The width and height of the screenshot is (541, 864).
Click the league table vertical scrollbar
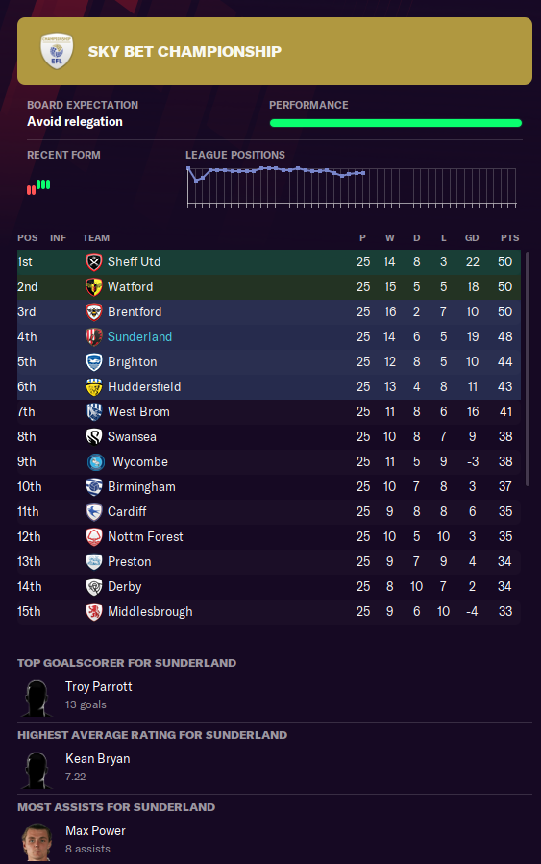click(x=528, y=369)
